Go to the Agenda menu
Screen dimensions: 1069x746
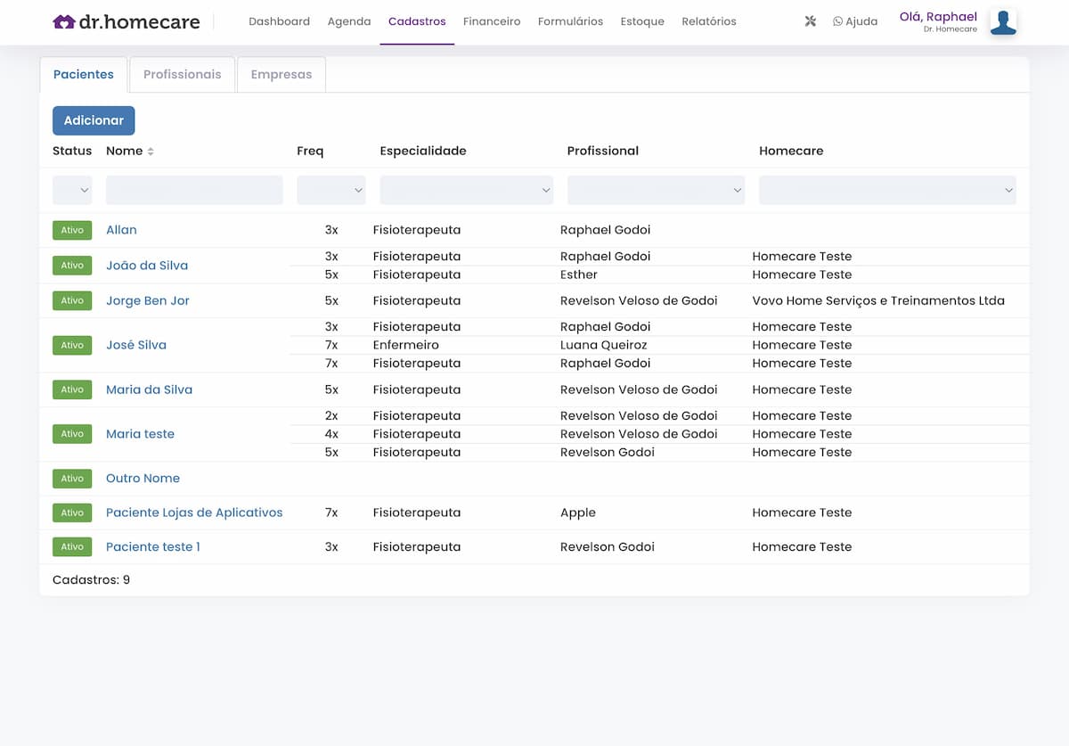349,21
